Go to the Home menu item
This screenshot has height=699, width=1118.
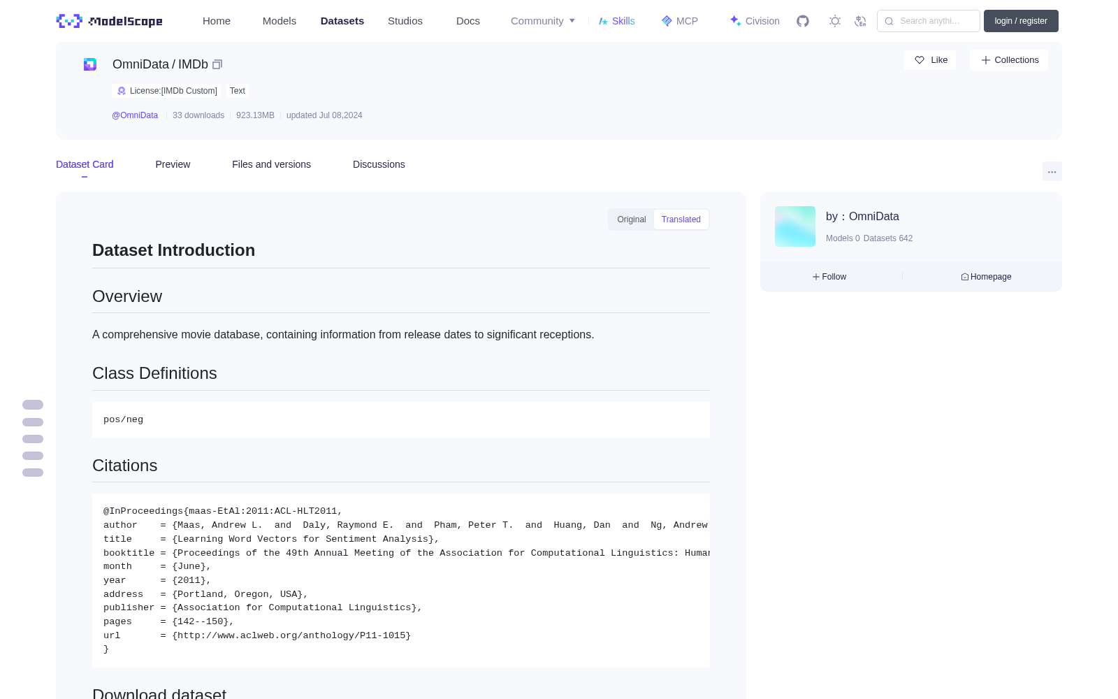[x=217, y=21]
